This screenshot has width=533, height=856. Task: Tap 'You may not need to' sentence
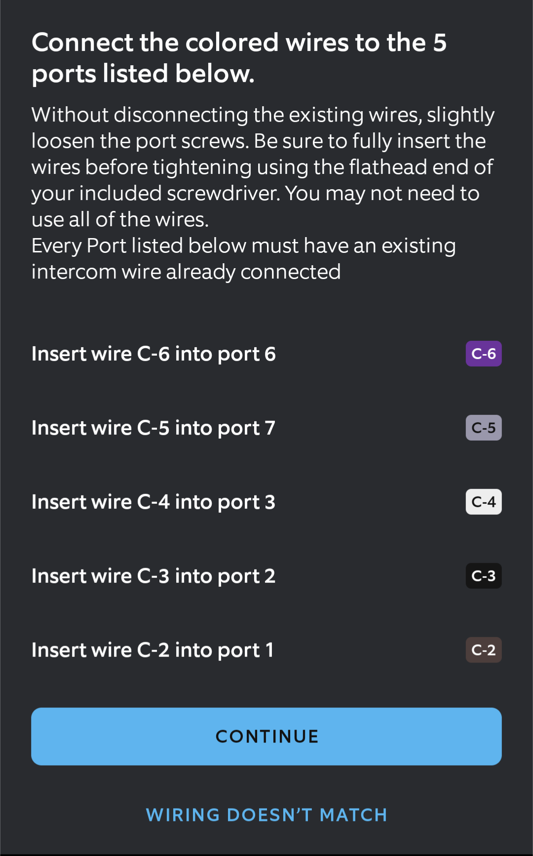point(382,194)
